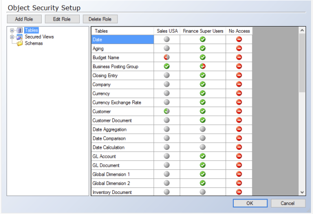This screenshot has width=313, height=214.
Task: Toggle Finance Super Users access for Aging
Action: [x=203, y=48]
